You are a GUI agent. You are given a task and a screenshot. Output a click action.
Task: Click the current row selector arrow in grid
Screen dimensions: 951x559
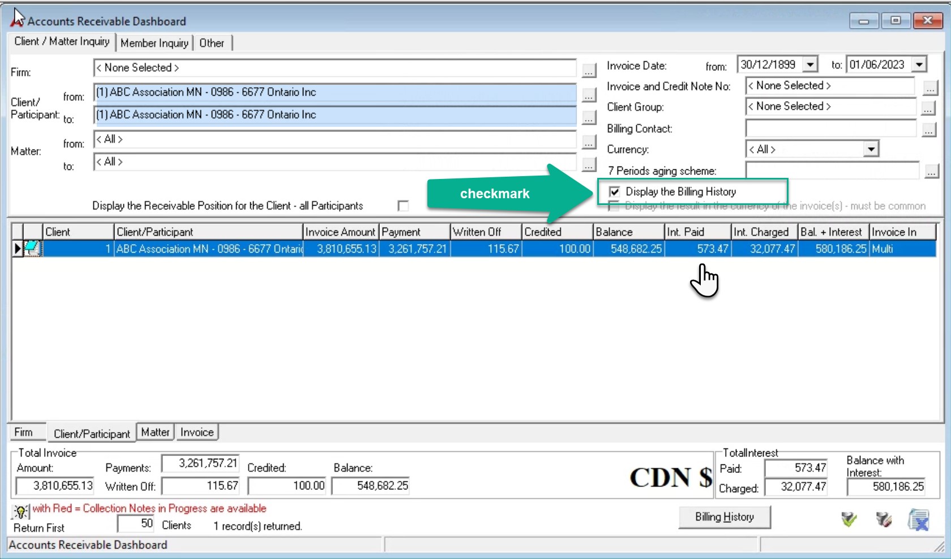click(x=18, y=248)
